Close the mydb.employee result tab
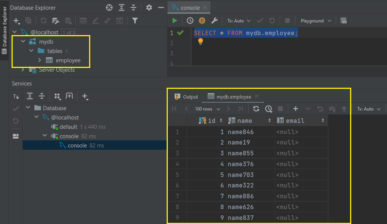This screenshot has width=387, height=224. point(257,96)
